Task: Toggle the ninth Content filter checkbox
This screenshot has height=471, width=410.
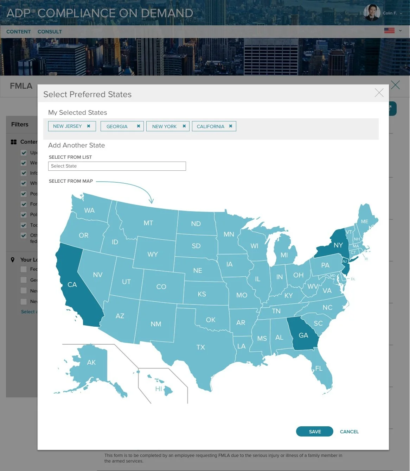Action: [24, 235]
